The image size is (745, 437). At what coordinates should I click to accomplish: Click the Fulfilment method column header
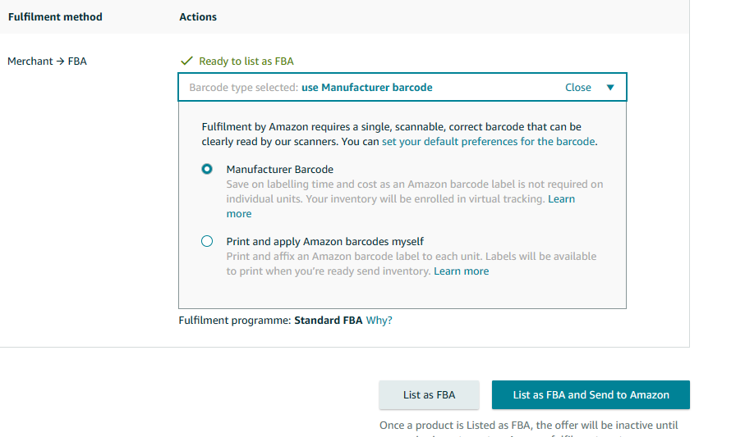[55, 16]
